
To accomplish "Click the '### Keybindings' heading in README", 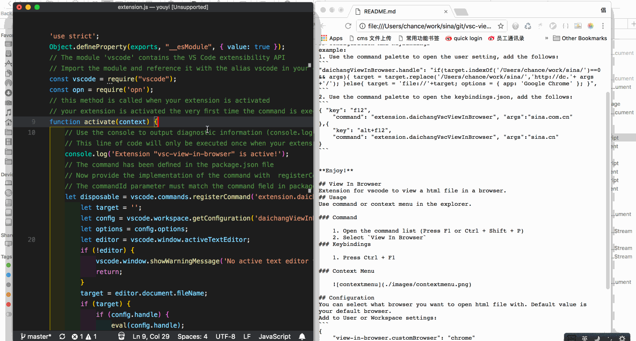I will click(x=345, y=244).
